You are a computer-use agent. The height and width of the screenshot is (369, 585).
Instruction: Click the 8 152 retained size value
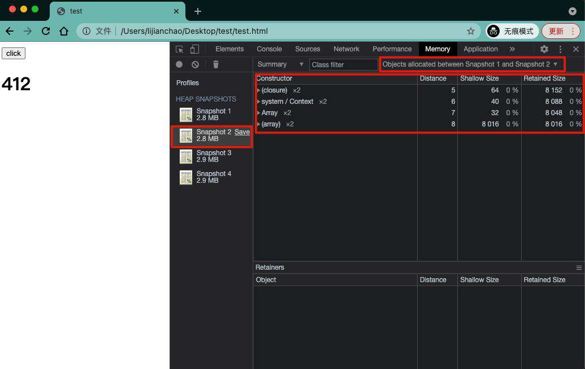[553, 90]
